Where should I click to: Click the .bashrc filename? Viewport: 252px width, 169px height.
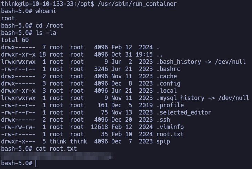[x=168, y=69]
